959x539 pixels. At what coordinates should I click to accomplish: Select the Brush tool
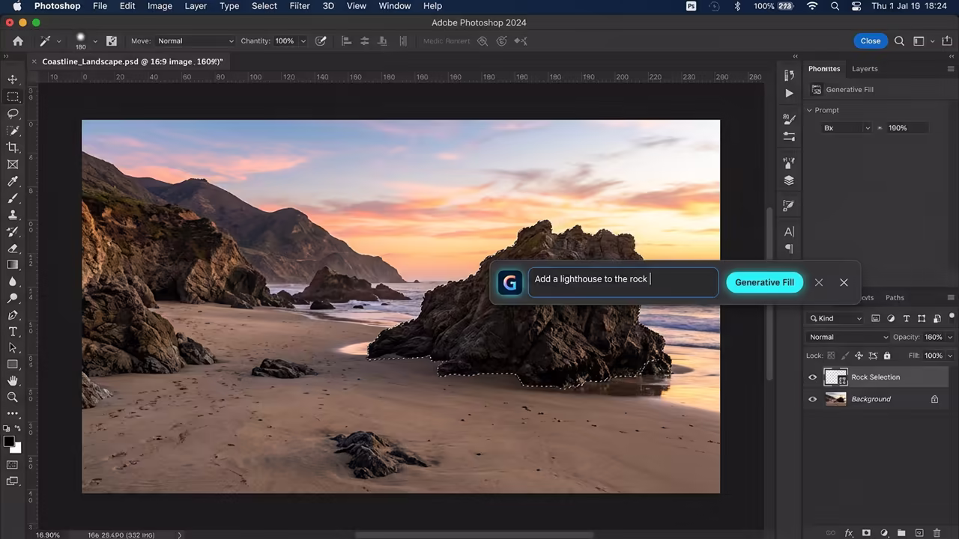[x=13, y=198]
